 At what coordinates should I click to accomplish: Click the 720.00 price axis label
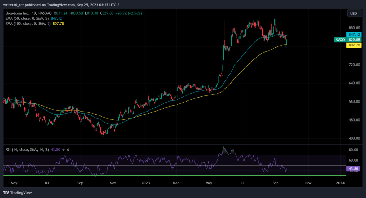click(354, 65)
